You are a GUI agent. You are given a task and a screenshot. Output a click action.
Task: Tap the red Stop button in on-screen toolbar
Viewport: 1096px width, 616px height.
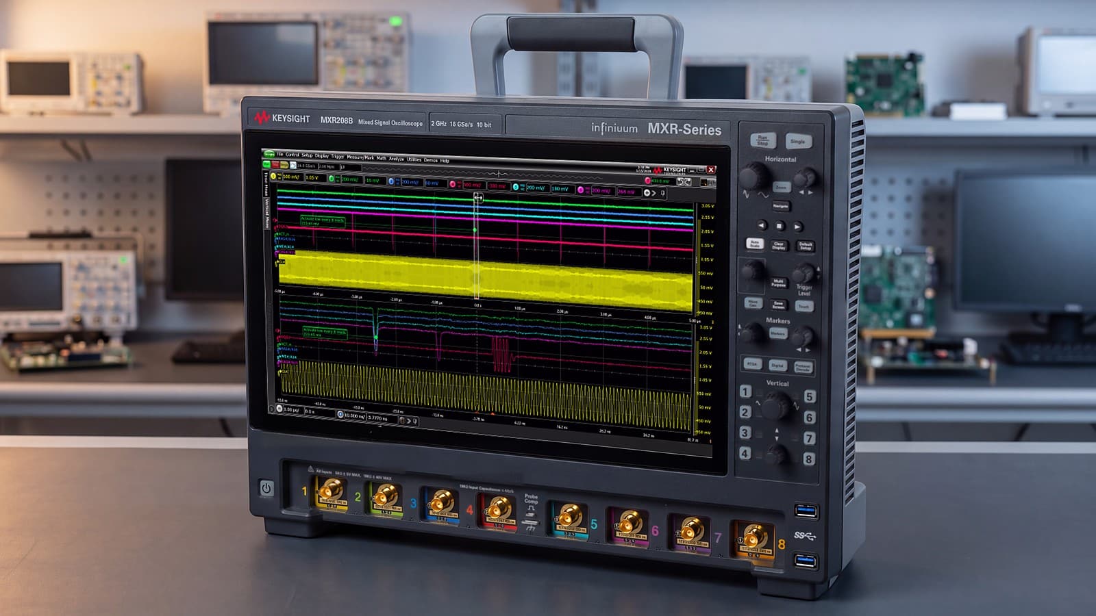(275, 164)
